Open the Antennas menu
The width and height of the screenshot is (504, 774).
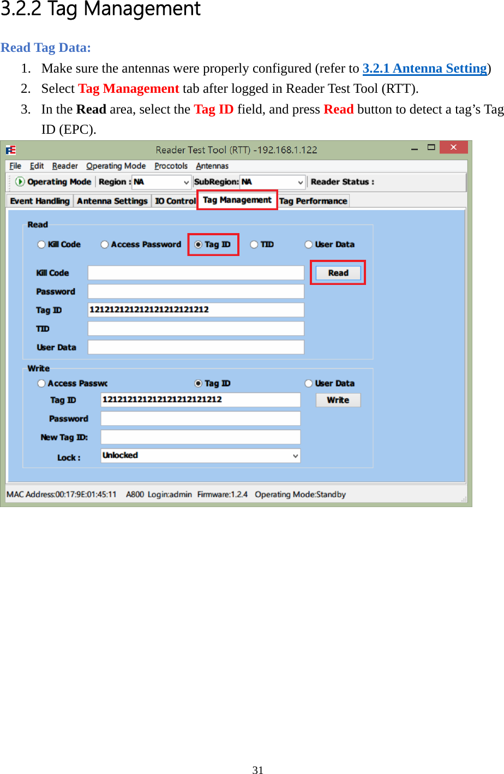(212, 165)
